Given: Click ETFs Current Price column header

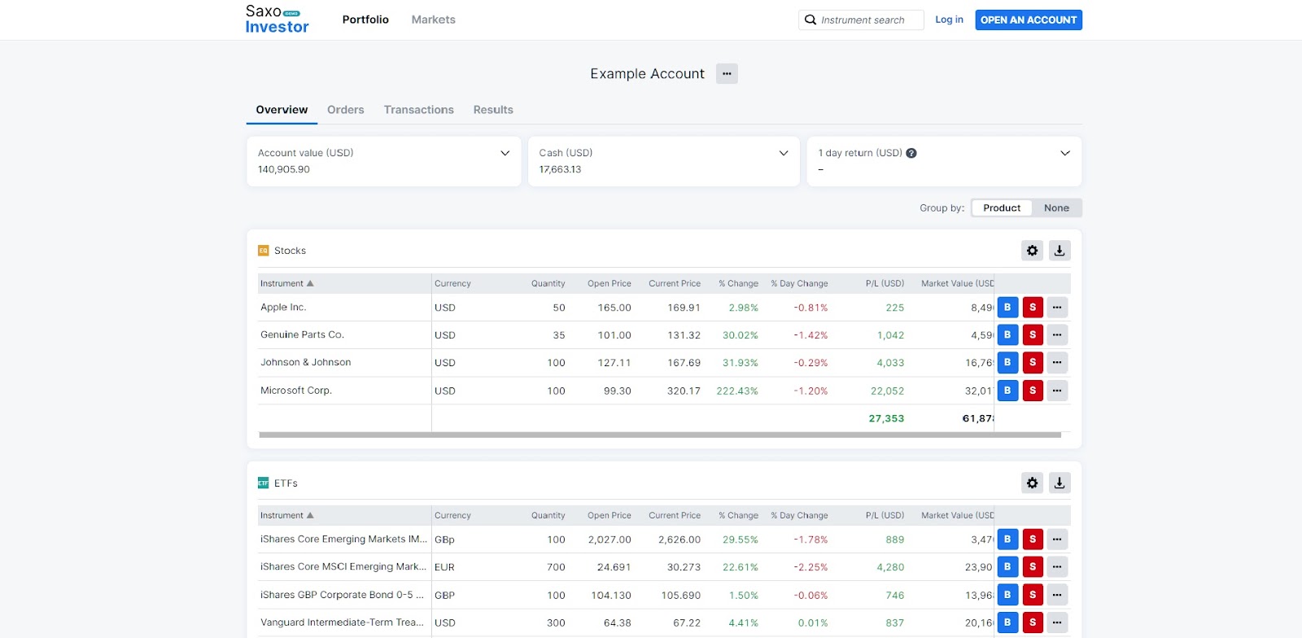Looking at the screenshot, I should [x=675, y=515].
